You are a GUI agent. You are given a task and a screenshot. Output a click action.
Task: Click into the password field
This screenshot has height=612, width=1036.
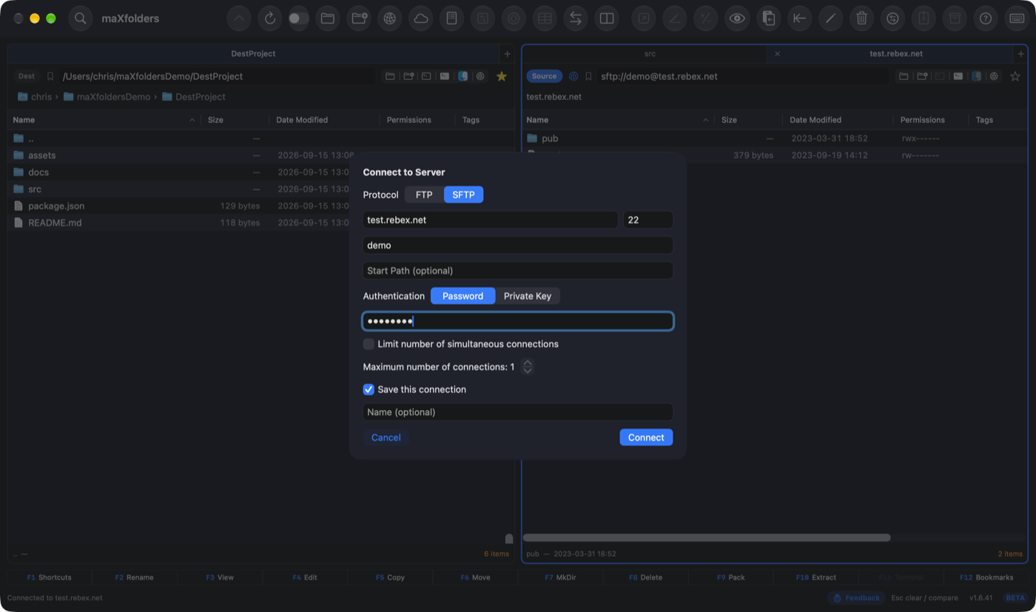coord(518,321)
